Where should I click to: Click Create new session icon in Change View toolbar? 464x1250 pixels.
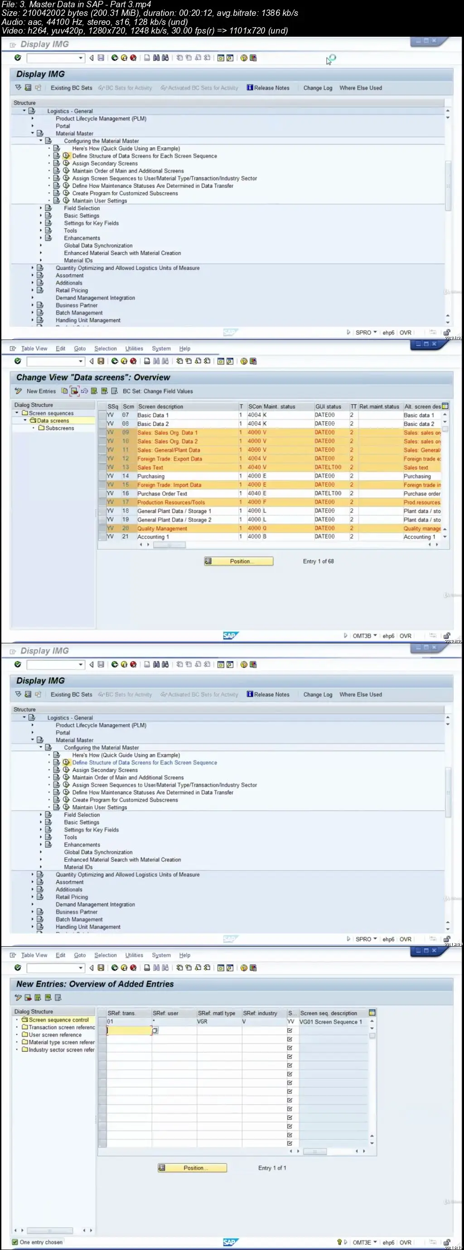point(221,361)
